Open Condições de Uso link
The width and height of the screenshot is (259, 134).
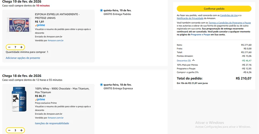[229, 15]
